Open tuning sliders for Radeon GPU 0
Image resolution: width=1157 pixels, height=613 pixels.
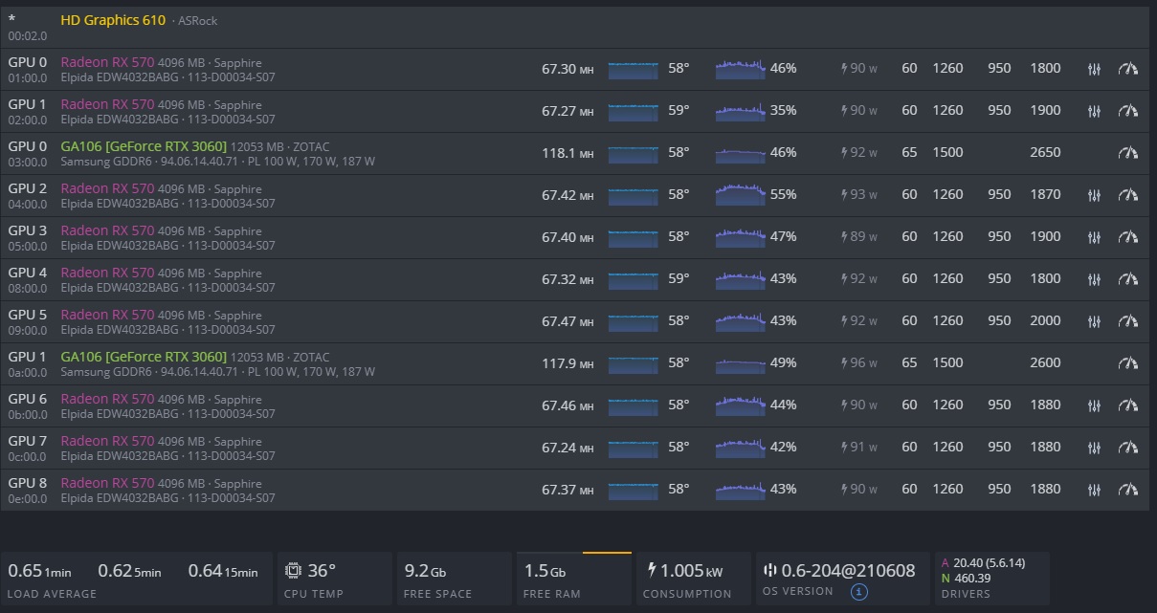(x=1094, y=69)
